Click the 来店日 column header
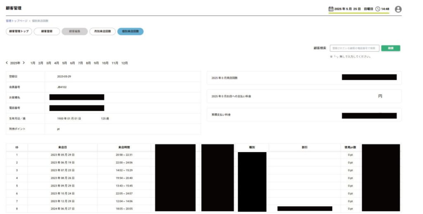 62,147
